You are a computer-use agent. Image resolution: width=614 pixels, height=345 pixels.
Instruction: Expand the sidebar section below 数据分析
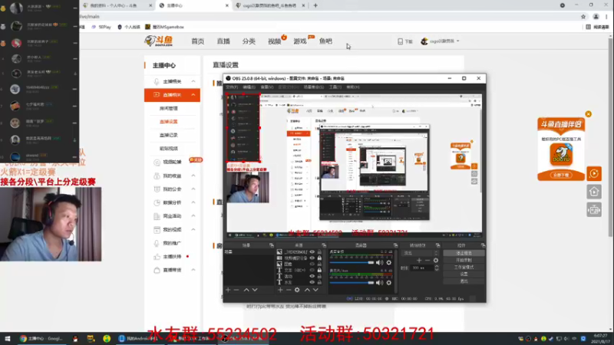(193, 216)
